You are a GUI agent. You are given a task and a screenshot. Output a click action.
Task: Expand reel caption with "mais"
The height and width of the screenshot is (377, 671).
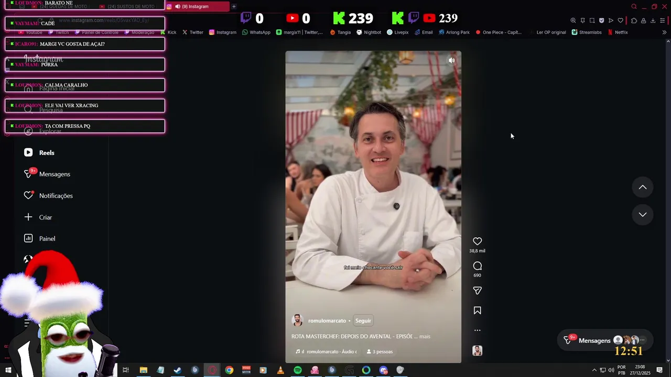(x=425, y=336)
